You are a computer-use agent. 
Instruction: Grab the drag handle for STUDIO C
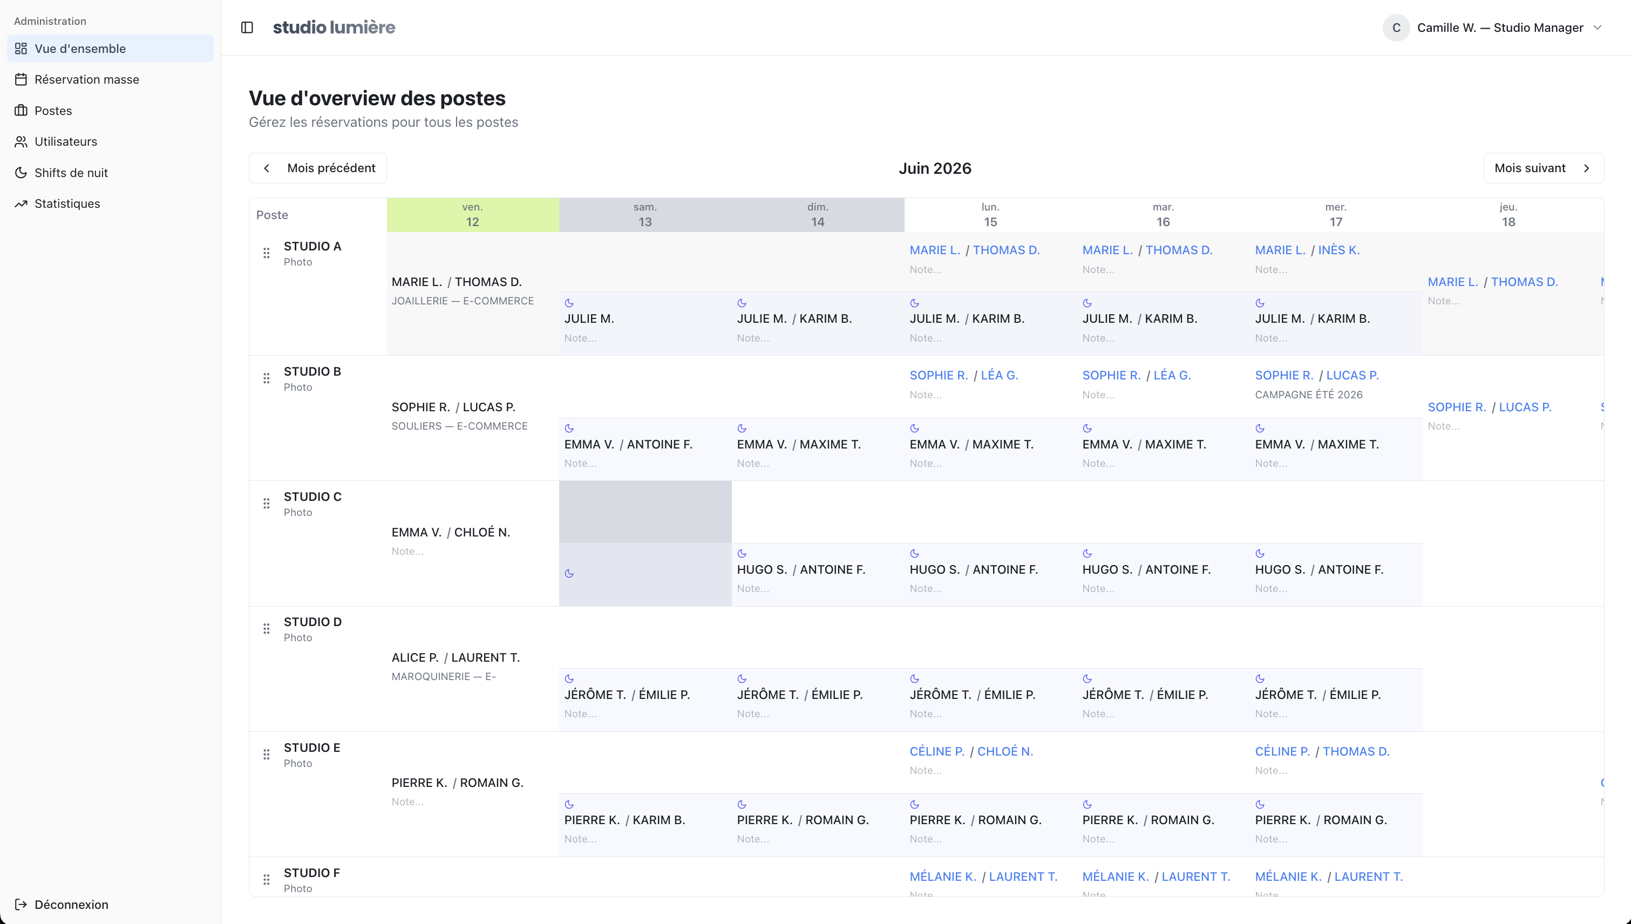tap(267, 503)
